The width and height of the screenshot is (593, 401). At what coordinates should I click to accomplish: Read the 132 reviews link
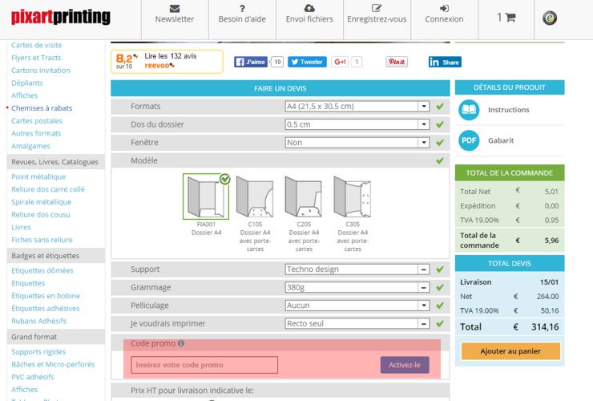(x=171, y=56)
